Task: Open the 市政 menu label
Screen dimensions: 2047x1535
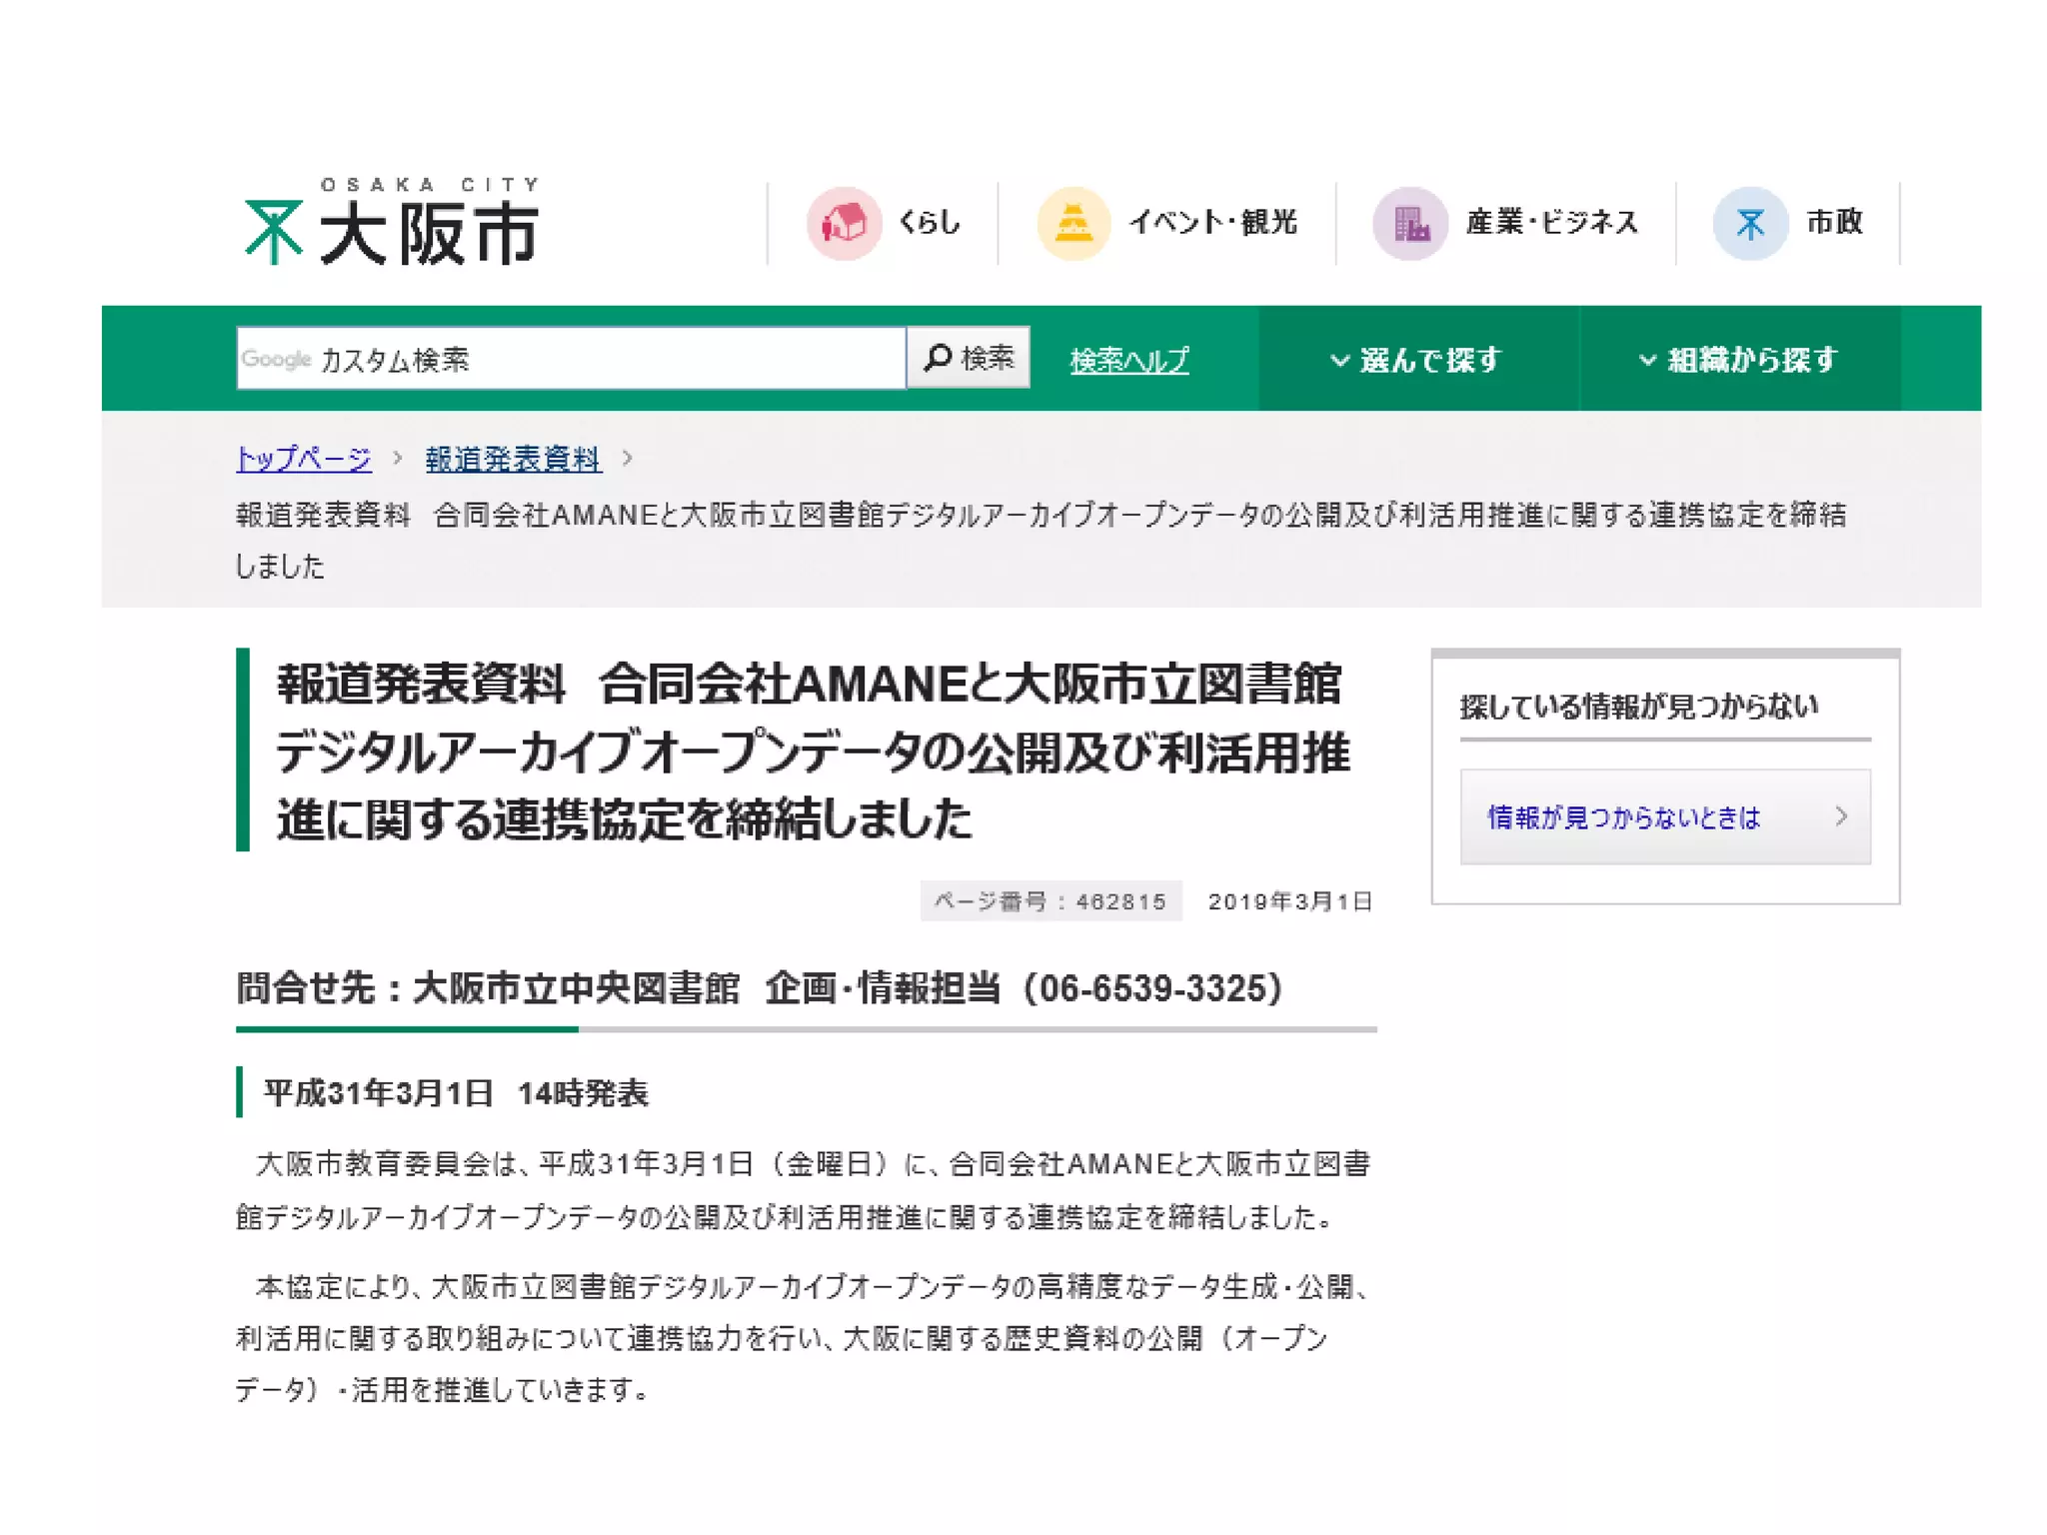Action: (x=1834, y=222)
